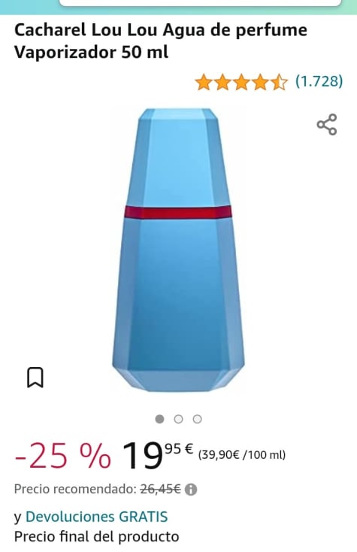View the 1.728 customer reviews
The image size is (357, 552).
pyautogui.click(x=319, y=81)
